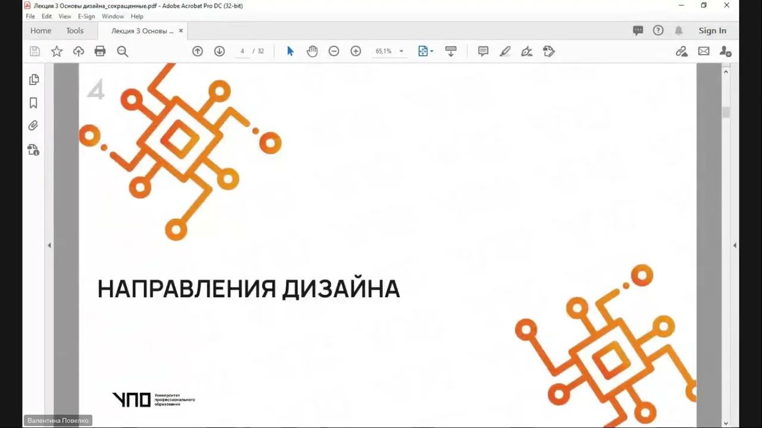
Task: Open the View menu
Action: (65, 17)
